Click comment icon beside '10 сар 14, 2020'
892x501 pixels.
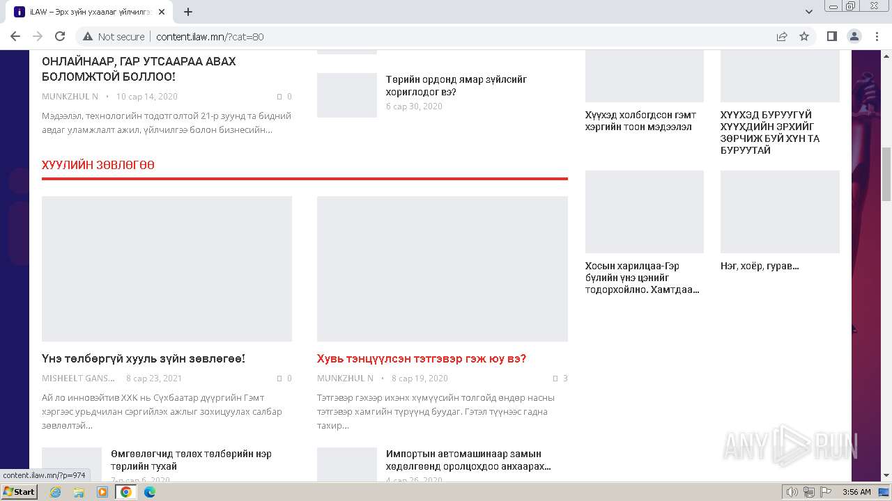coord(279,97)
